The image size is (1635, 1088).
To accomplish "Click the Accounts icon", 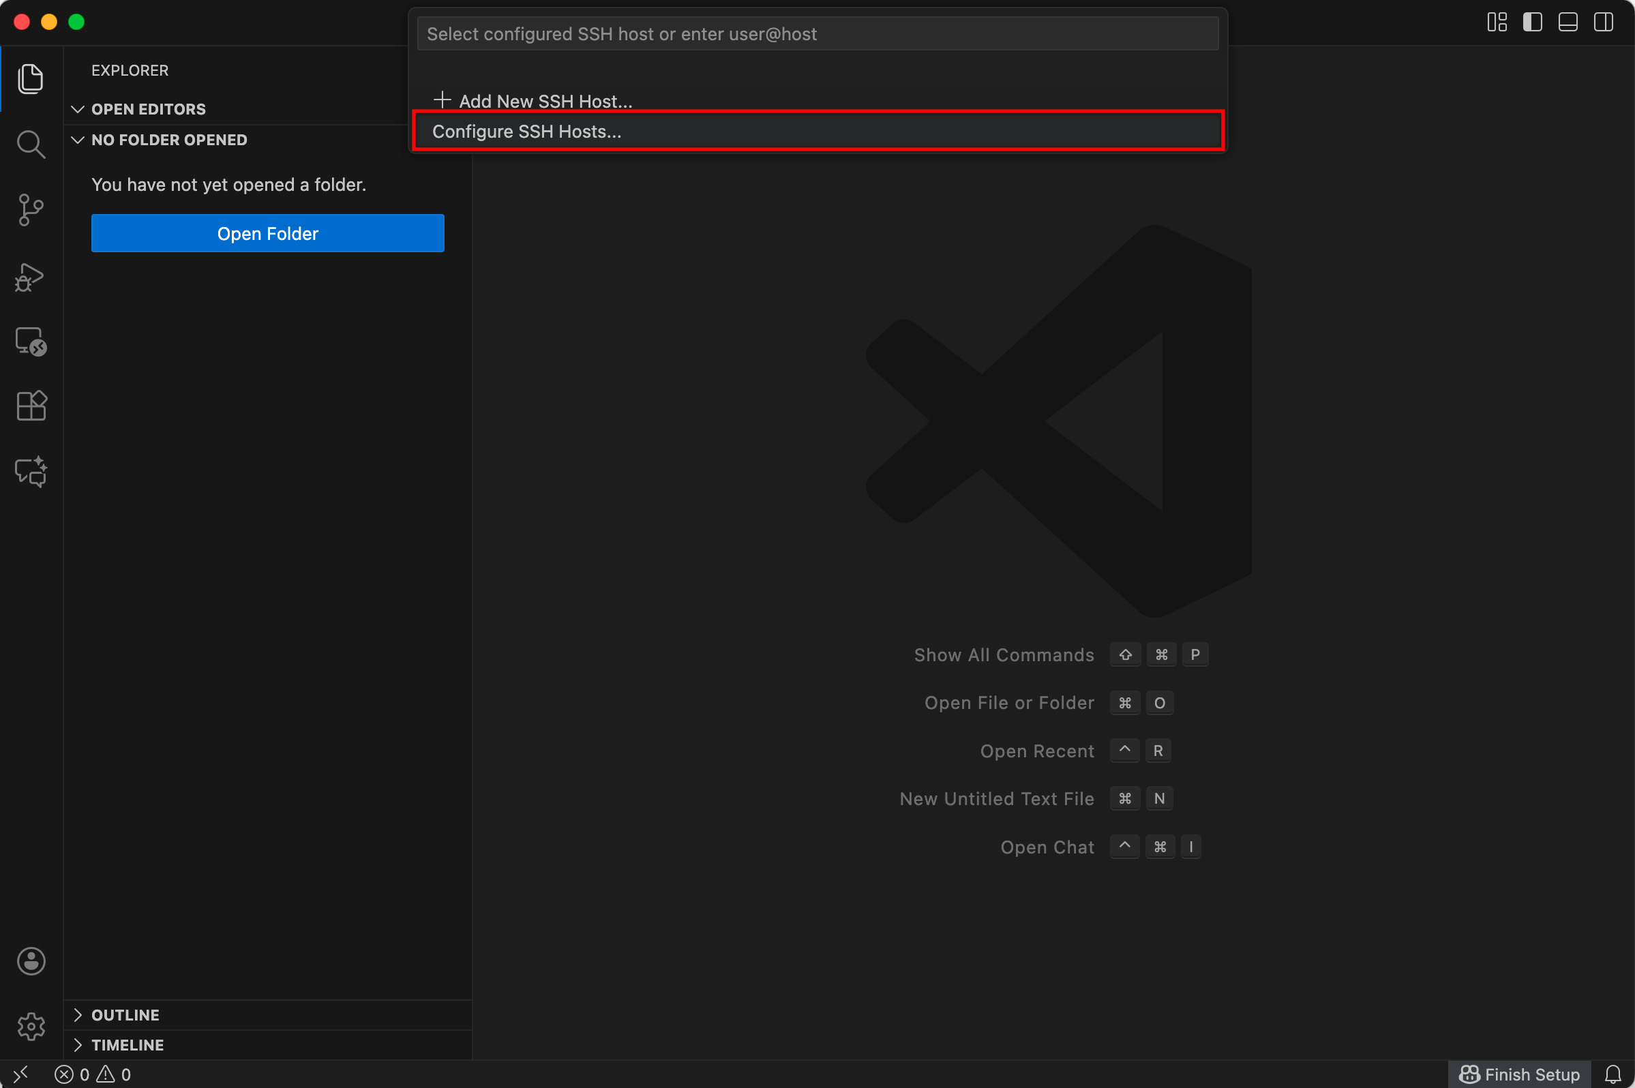I will (31, 961).
